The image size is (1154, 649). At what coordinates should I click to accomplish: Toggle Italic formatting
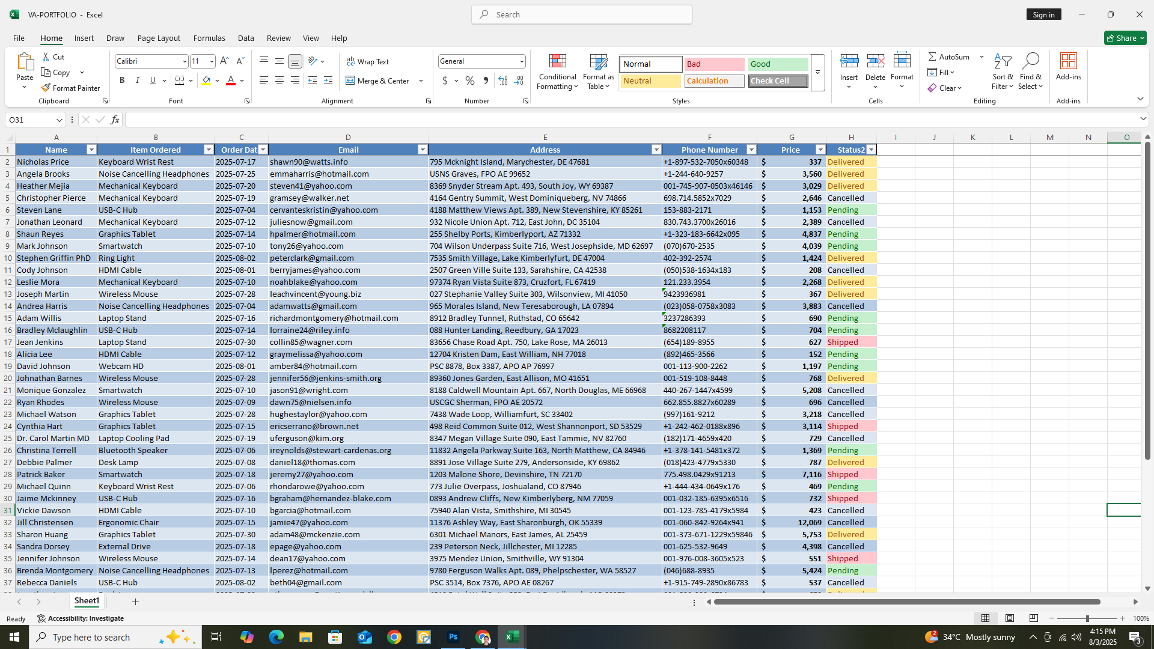pyautogui.click(x=137, y=81)
